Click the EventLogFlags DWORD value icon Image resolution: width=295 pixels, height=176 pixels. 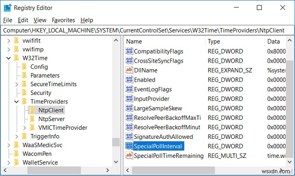(x=129, y=89)
